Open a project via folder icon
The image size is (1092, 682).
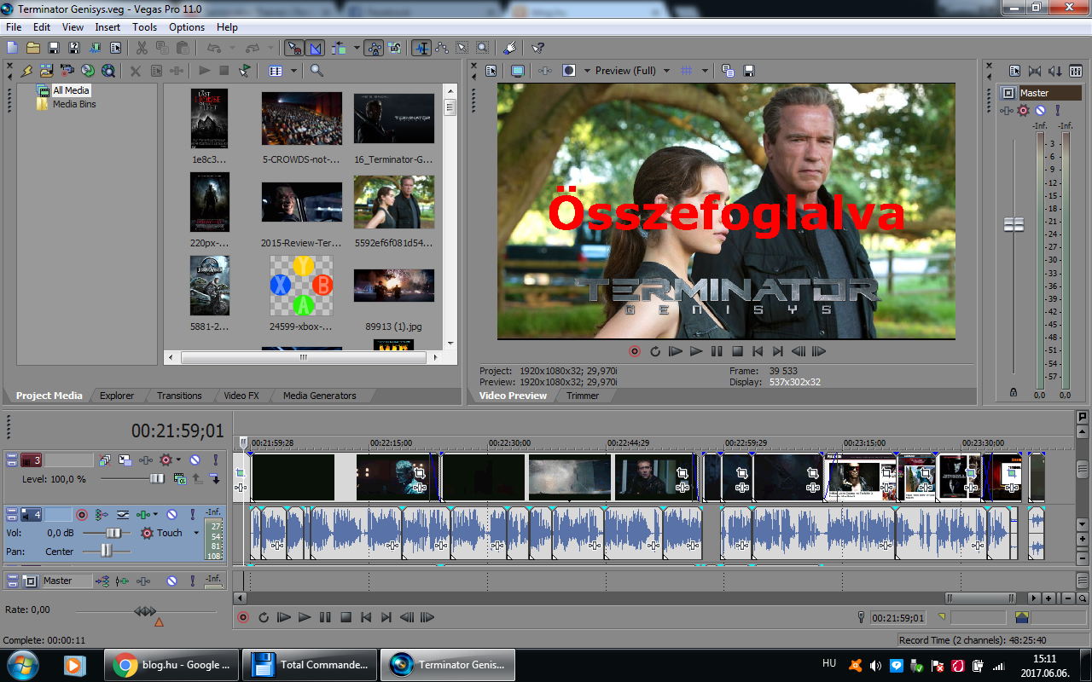pos(32,48)
